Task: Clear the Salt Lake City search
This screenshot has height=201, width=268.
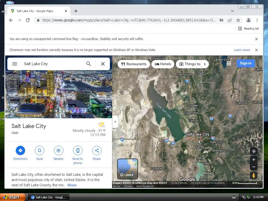Action: coord(103,64)
